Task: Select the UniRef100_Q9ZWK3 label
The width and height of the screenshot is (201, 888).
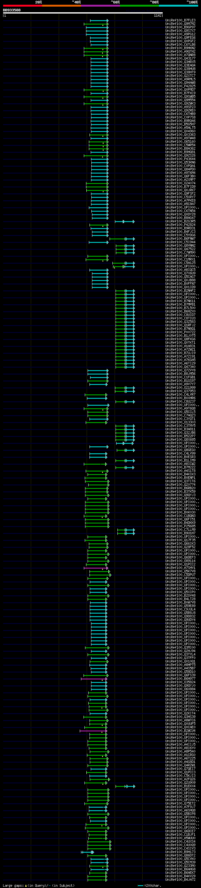Action: [x=180, y=103]
